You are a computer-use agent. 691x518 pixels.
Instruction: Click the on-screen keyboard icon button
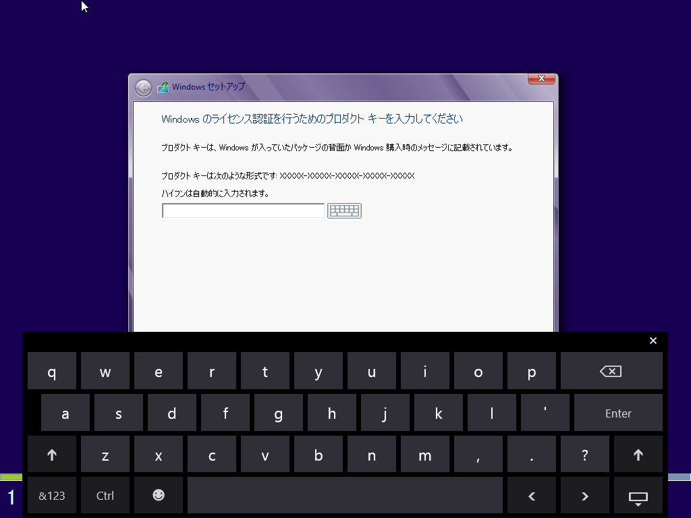tap(344, 210)
